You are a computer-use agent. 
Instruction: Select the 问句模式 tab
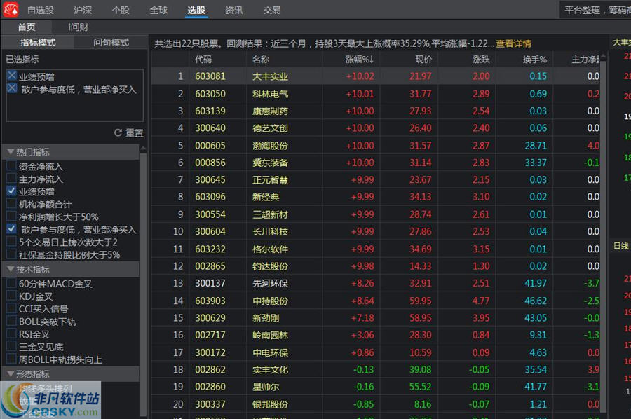111,42
